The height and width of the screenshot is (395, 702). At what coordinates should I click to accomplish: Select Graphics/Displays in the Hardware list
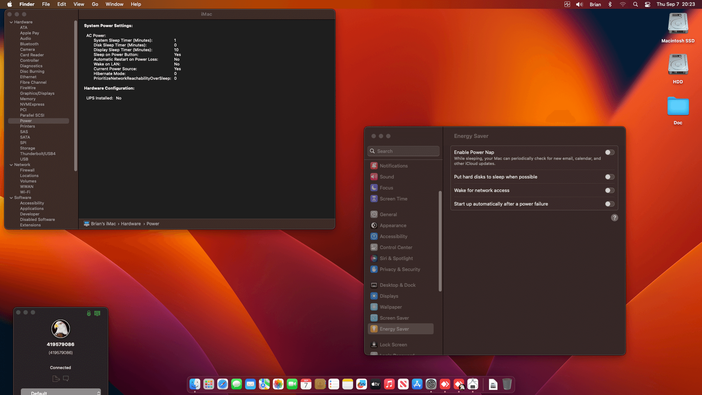point(37,93)
